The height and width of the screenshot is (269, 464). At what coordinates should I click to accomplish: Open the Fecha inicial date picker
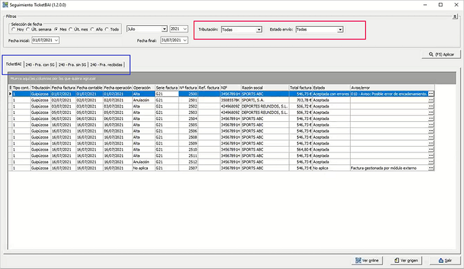coord(56,40)
